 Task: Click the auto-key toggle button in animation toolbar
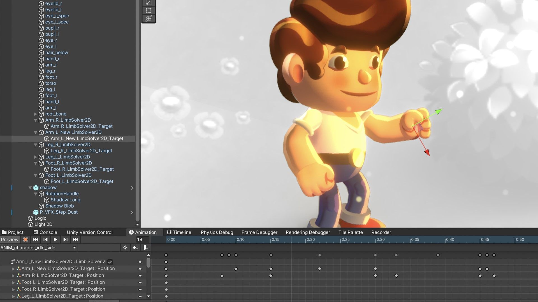[x=25, y=239]
